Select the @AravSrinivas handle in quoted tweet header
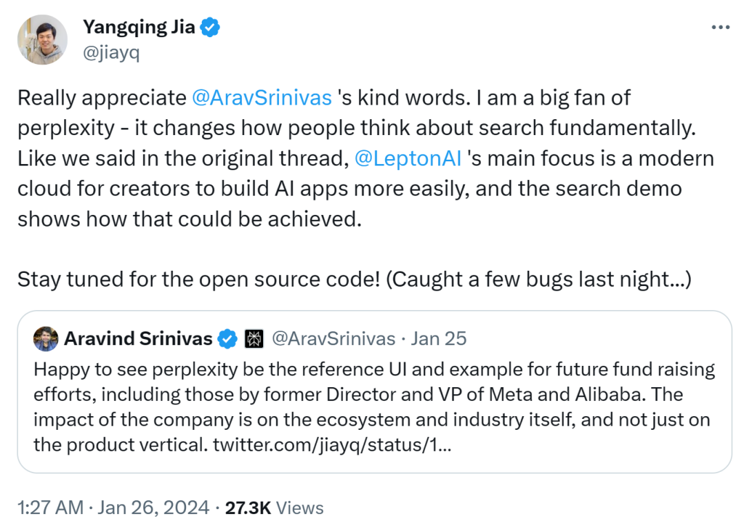 (x=333, y=339)
